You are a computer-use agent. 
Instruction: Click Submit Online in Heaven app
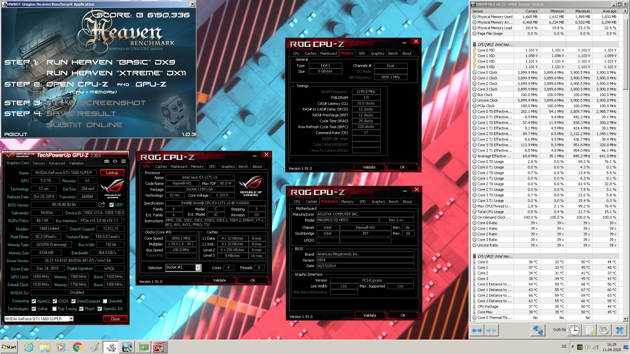(84, 125)
